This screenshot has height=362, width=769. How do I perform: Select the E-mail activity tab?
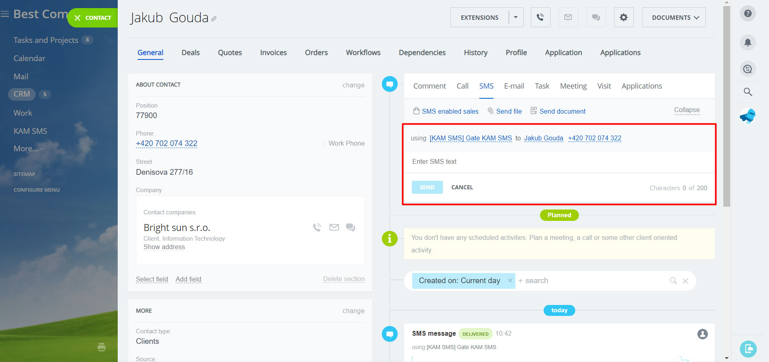click(x=514, y=86)
